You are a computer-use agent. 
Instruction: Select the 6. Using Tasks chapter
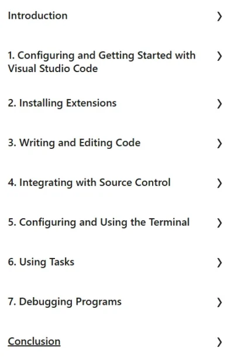point(41,262)
